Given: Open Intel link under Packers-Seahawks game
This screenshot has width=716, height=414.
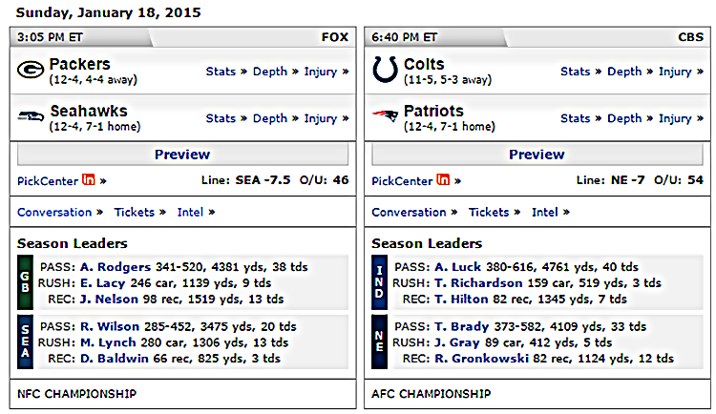Looking at the screenshot, I should pos(190,213).
